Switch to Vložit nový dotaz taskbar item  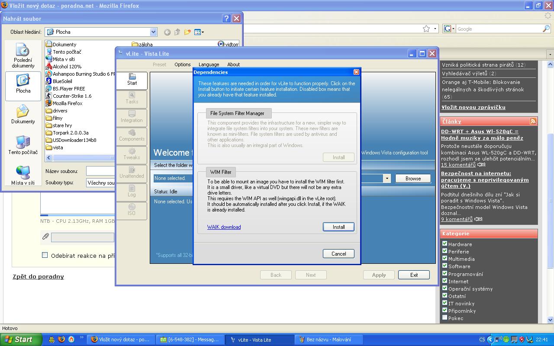[121, 340]
